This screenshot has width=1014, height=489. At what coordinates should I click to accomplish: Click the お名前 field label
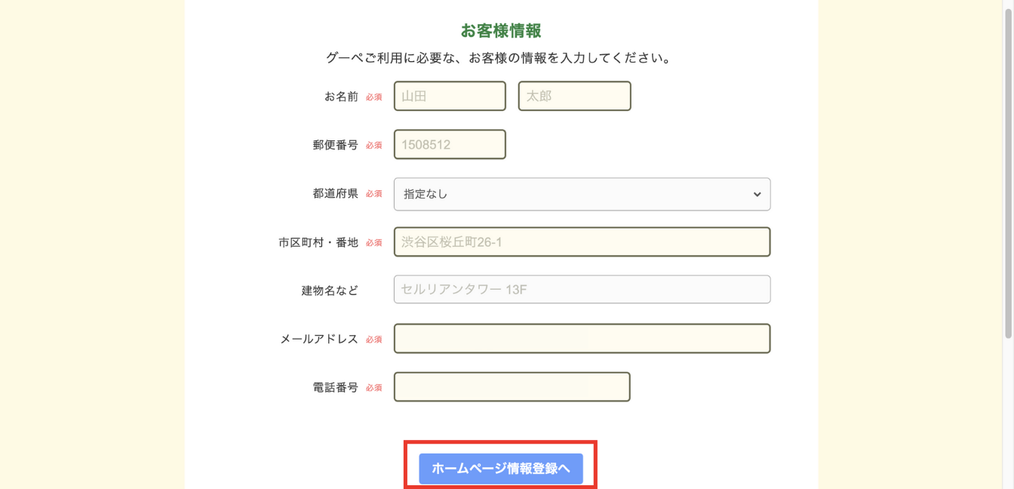[x=341, y=97]
